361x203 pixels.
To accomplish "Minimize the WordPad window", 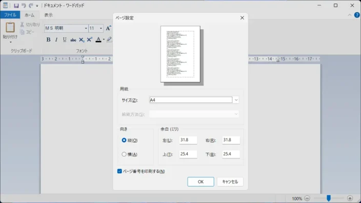I will tap(319, 5).
